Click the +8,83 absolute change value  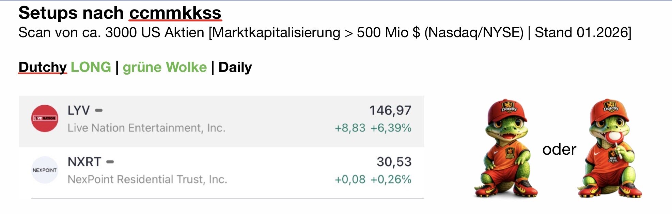tap(350, 128)
